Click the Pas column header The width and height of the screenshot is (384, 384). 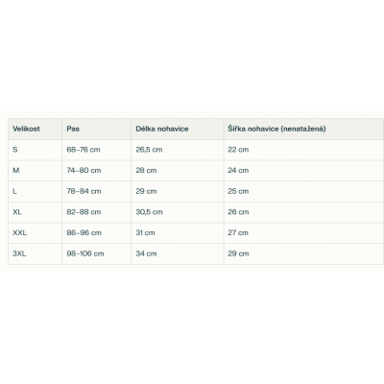[73, 129]
